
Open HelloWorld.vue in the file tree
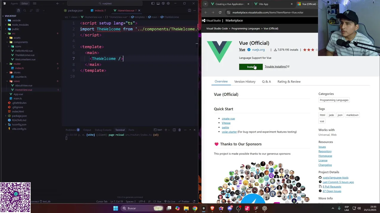pyautogui.click(x=24, y=51)
